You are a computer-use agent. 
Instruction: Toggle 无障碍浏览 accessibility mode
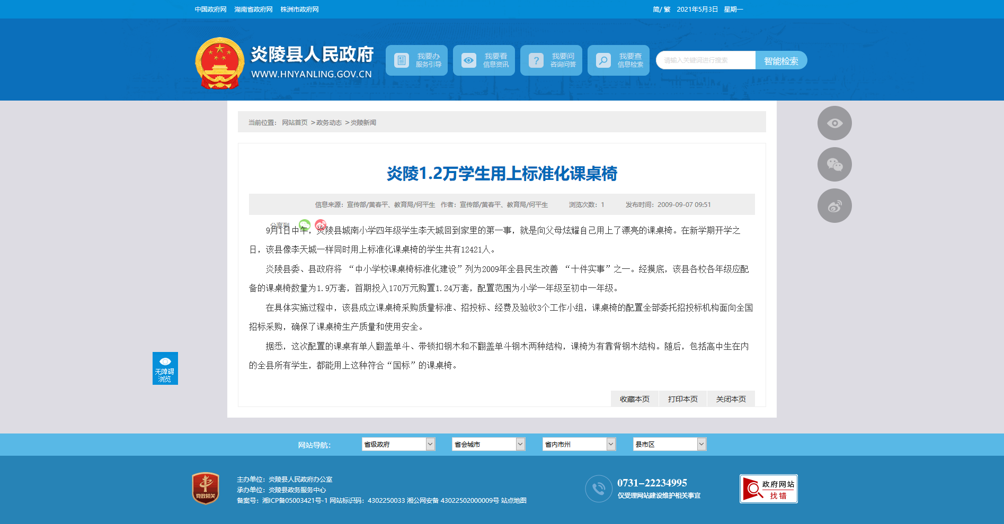(x=165, y=368)
